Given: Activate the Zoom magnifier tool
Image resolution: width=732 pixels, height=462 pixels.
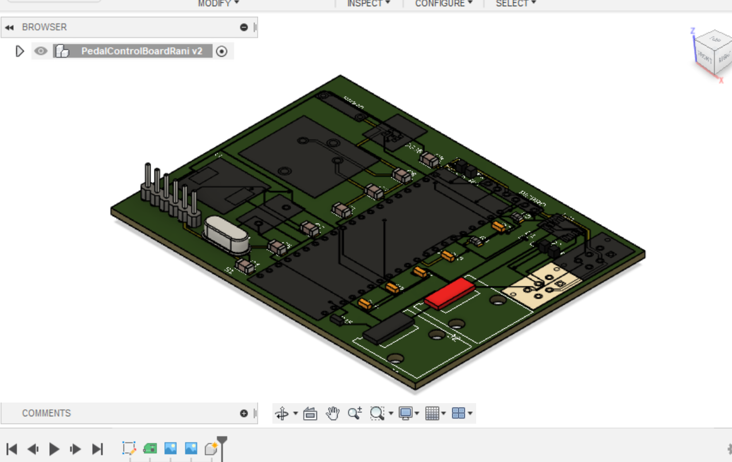Looking at the screenshot, I should coord(354,413).
